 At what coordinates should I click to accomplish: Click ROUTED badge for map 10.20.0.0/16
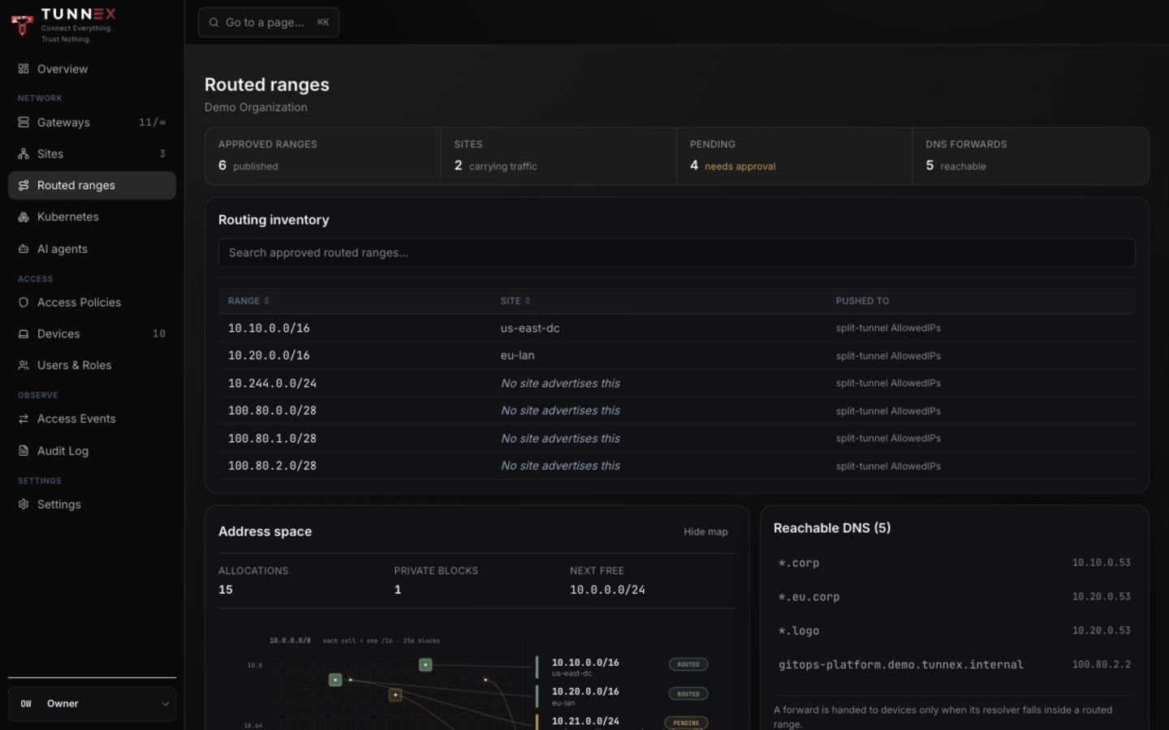click(688, 694)
